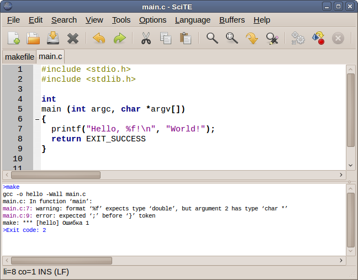This screenshot has height=280, width=358.
Task: Click the Compile gears icon
Action: coord(298,38)
